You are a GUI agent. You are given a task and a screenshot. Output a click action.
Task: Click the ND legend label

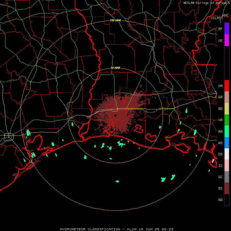[x=220, y=200]
